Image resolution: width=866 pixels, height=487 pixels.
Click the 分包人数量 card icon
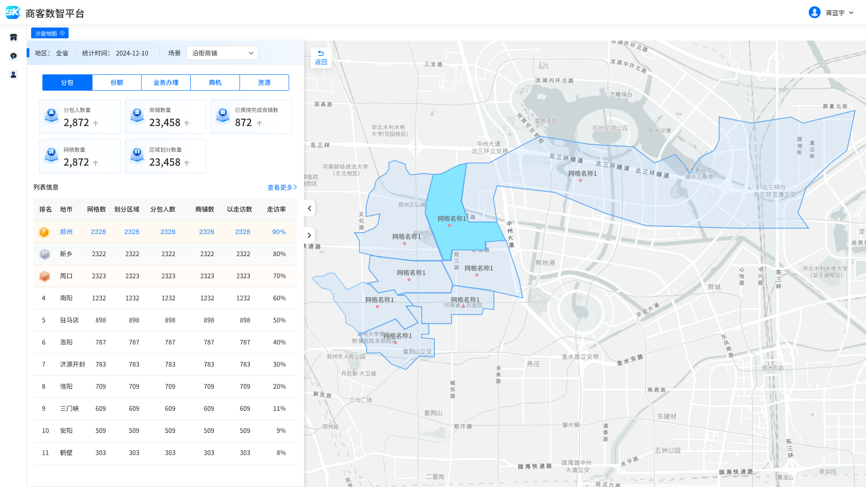(51, 115)
